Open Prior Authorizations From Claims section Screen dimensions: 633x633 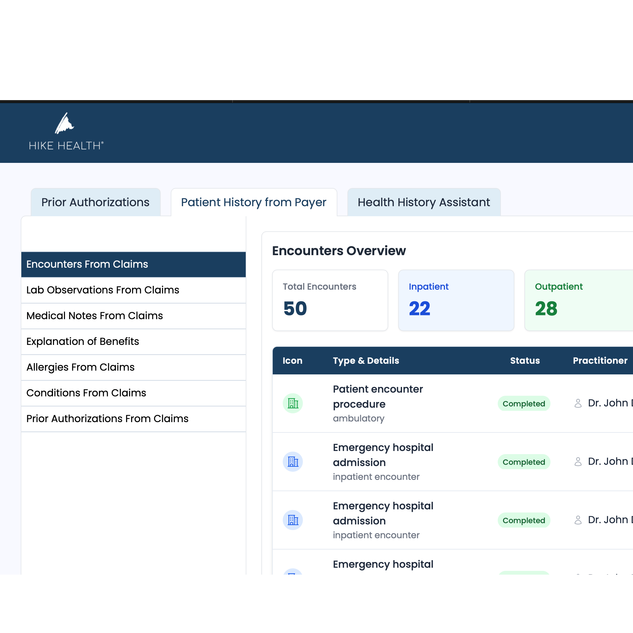(x=107, y=418)
